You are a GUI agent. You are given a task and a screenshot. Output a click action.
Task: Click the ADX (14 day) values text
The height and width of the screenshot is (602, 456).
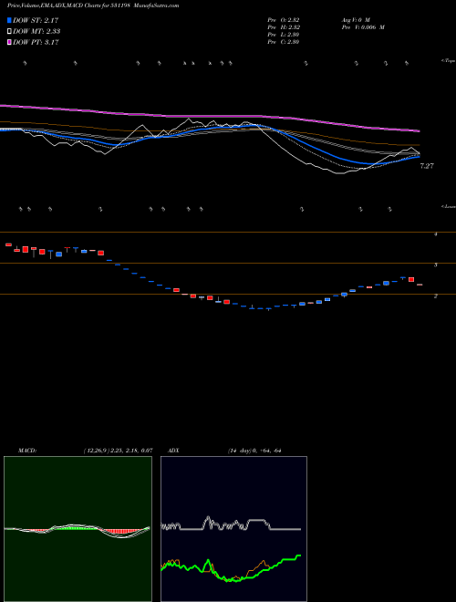254,451
